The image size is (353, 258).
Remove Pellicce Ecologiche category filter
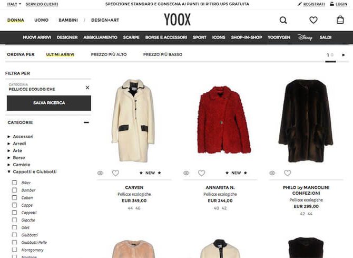tap(87, 87)
